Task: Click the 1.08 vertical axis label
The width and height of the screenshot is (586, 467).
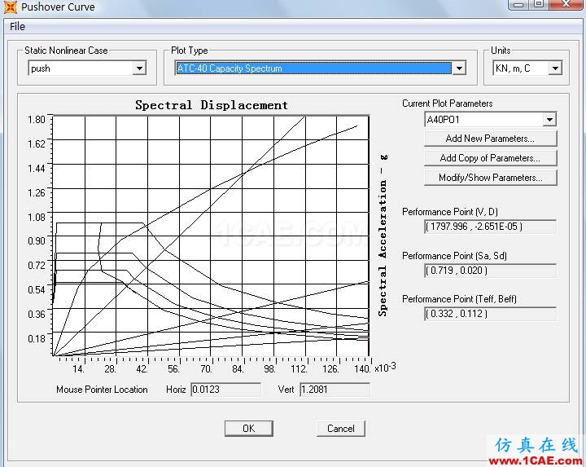Action: [x=36, y=217]
